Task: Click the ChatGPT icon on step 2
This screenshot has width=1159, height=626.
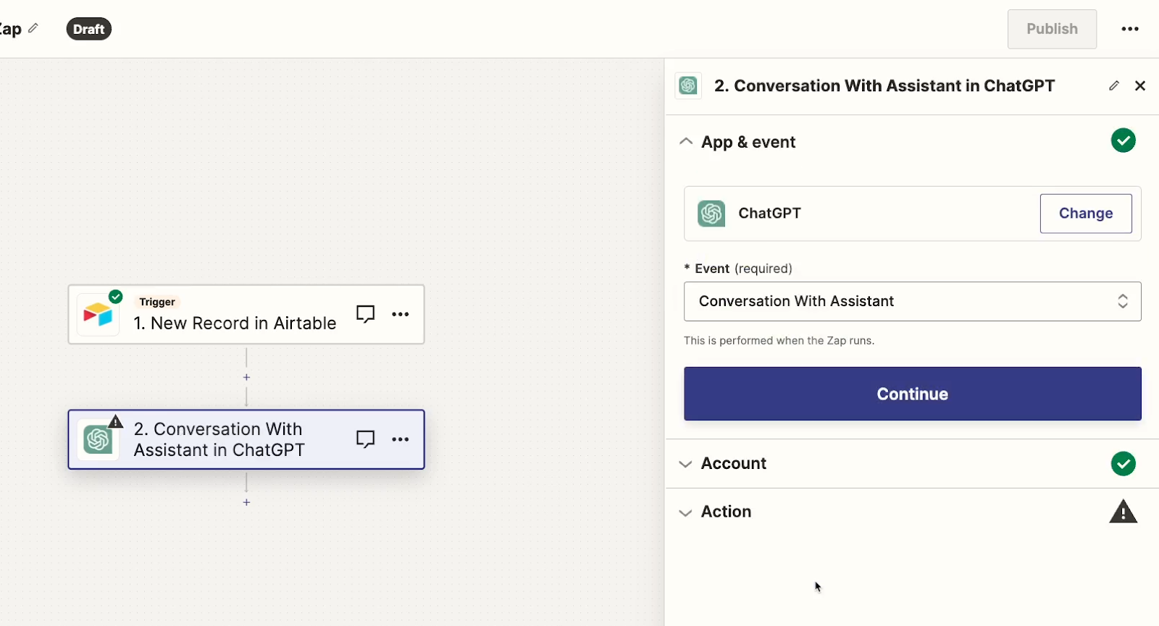Action: click(x=98, y=440)
